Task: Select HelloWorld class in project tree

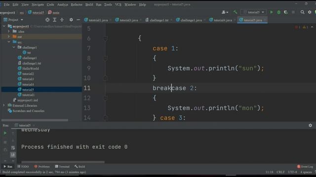Action: [x=31, y=68]
